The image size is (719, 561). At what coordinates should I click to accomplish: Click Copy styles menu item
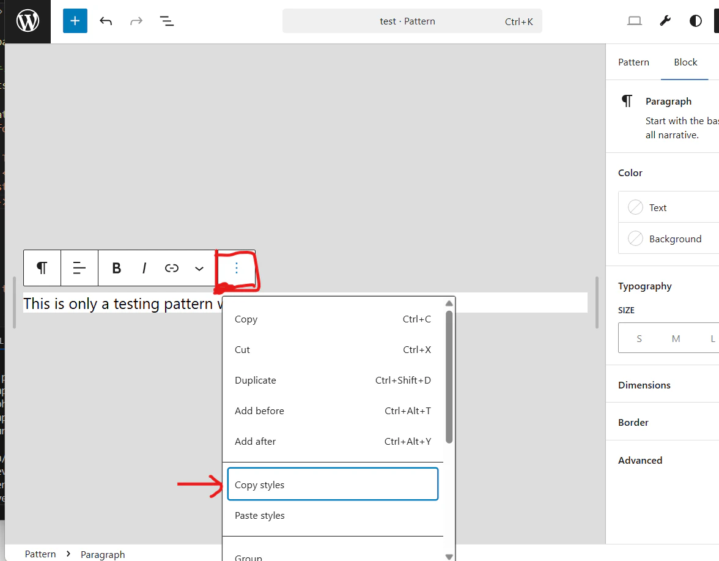pos(333,485)
